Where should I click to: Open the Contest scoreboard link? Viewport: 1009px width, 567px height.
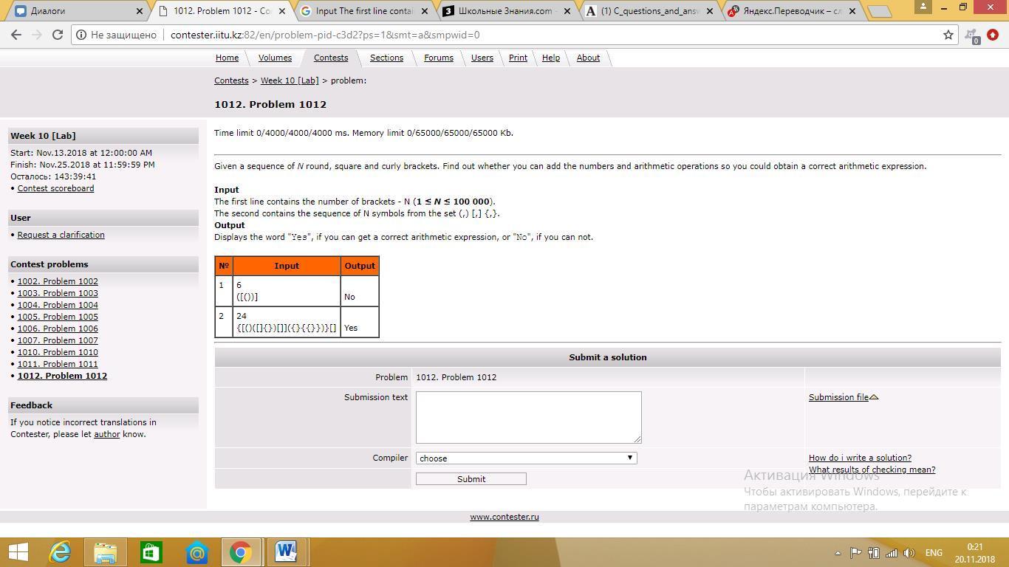tap(55, 188)
